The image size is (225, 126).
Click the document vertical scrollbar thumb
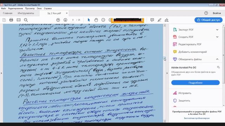(165, 58)
